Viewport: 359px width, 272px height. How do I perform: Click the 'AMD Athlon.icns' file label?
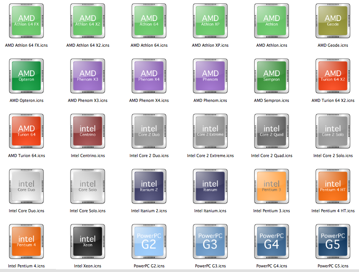272,45
